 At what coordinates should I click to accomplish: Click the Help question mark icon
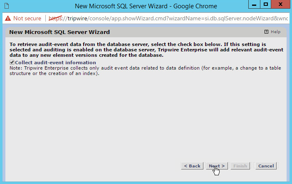pos(266,32)
